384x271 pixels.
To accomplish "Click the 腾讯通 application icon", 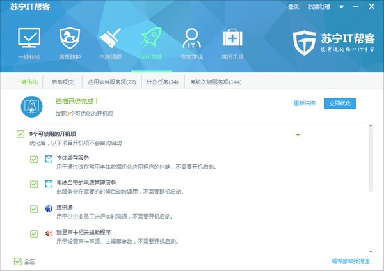I will 49,209.
